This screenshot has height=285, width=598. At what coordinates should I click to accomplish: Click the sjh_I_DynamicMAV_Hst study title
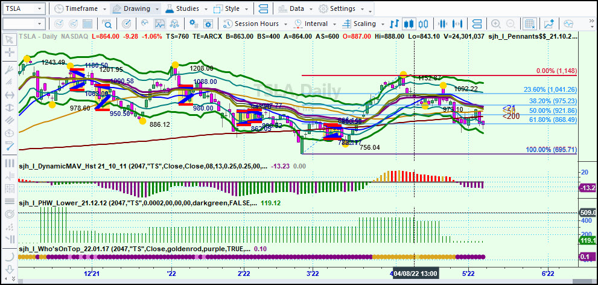145,166
